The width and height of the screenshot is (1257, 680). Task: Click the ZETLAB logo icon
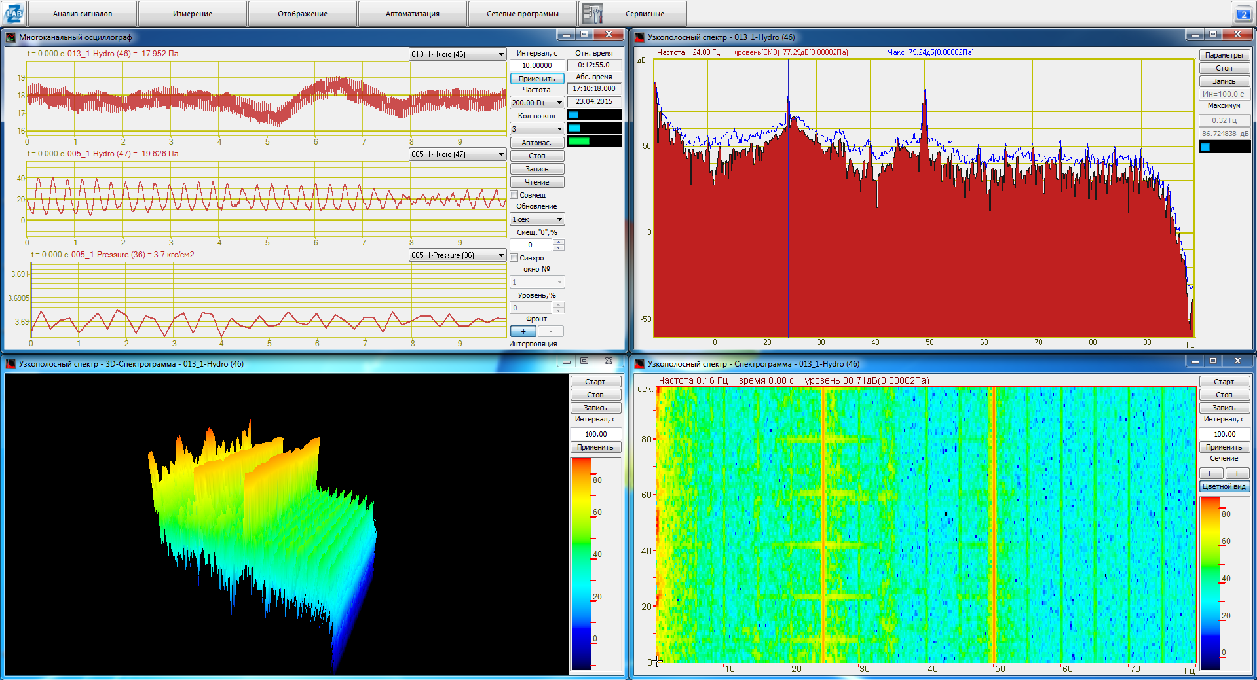[14, 12]
